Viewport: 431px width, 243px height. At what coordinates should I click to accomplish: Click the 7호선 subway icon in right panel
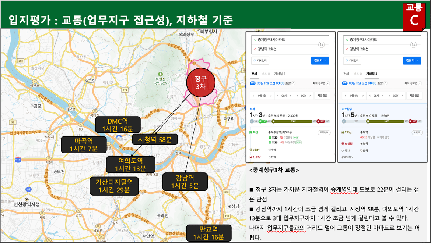click(x=343, y=132)
